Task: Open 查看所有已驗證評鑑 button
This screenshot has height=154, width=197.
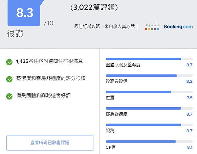Action: click(50, 143)
